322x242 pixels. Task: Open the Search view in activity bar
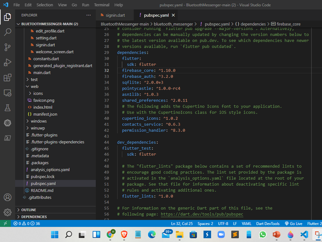[7, 32]
